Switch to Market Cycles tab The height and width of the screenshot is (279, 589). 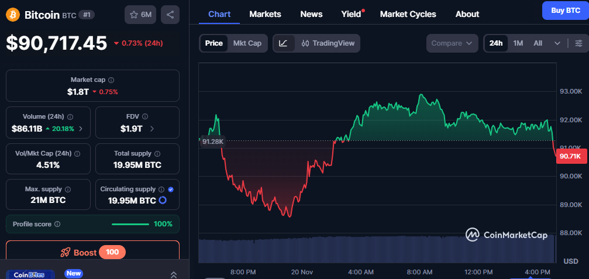tap(408, 14)
